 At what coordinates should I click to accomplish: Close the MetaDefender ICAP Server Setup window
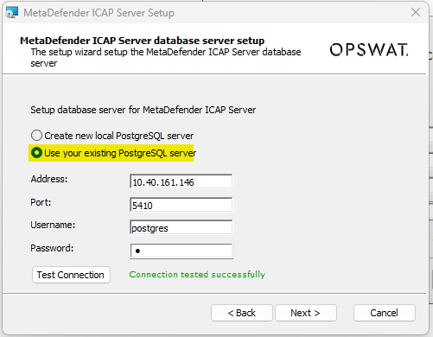[x=416, y=12]
